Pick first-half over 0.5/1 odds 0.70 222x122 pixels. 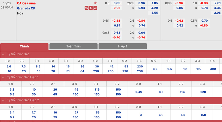[204, 21]
